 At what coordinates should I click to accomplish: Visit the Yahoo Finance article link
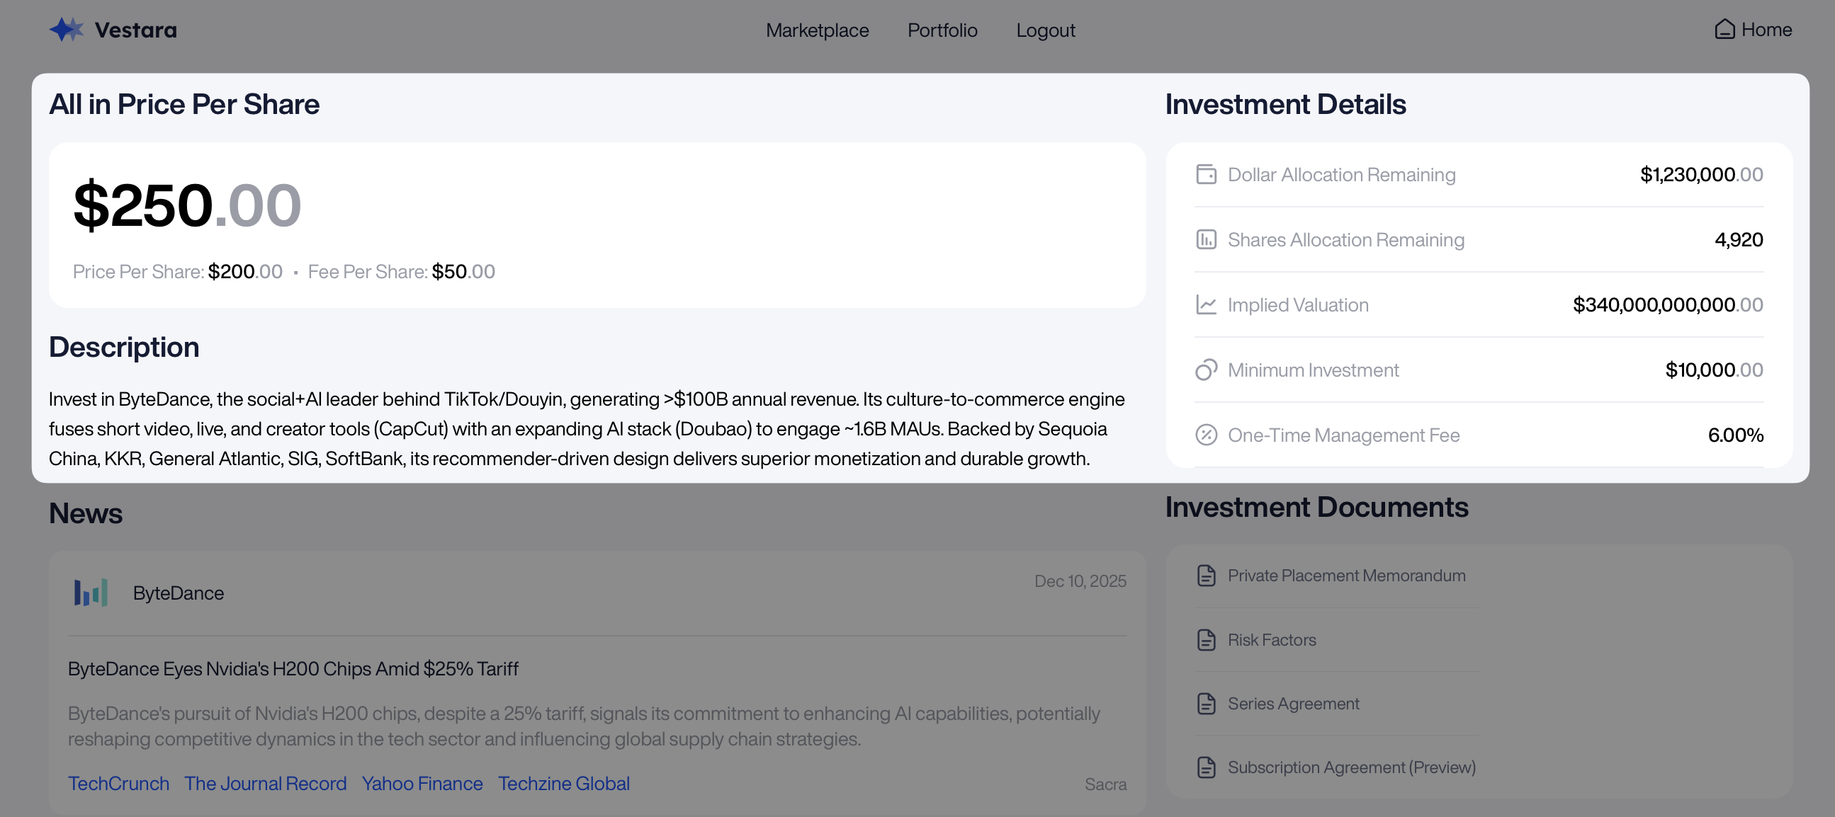point(422,783)
